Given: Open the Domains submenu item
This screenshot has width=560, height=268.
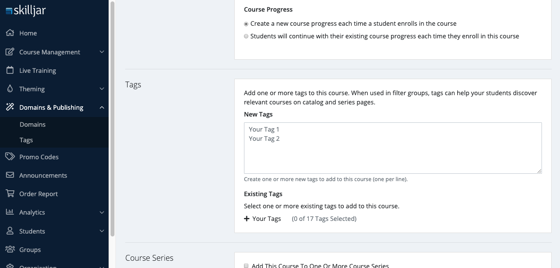Looking at the screenshot, I should tap(33, 125).
